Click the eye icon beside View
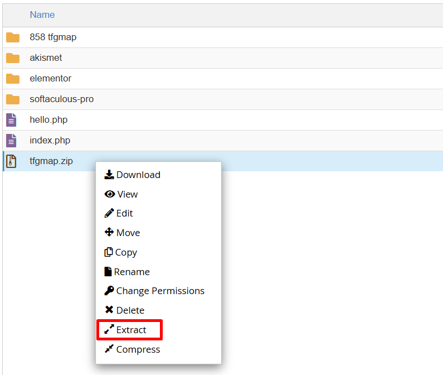Viewport: 443px width, 375px height. 110,194
